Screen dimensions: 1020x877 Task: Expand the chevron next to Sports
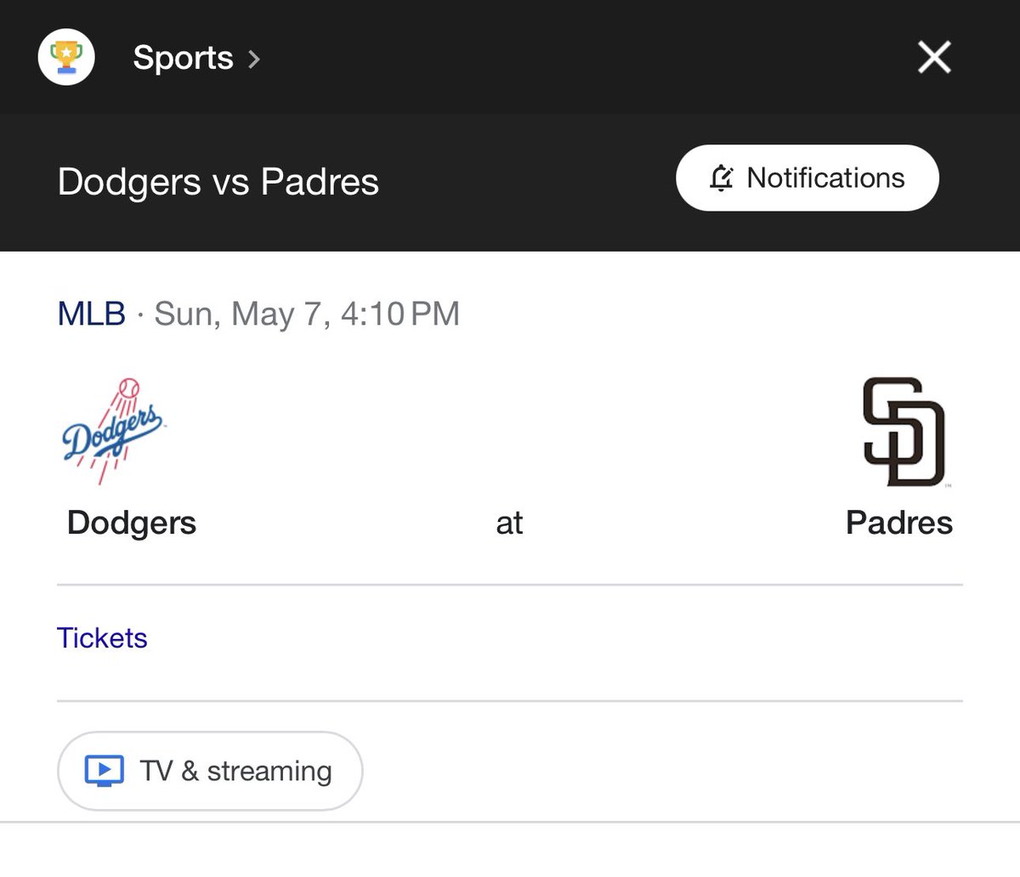253,59
